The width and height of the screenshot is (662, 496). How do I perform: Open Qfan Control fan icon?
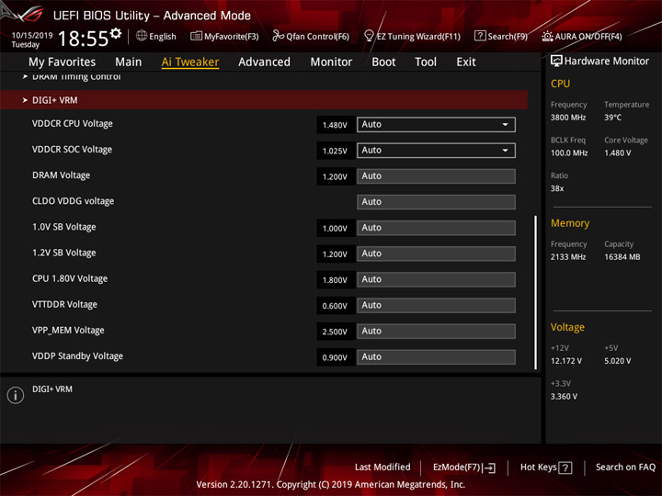(278, 36)
